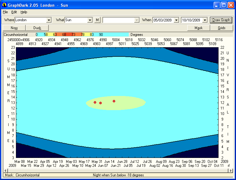236x180 pixels.
Task: Open the Help menu
Action: 24,12
